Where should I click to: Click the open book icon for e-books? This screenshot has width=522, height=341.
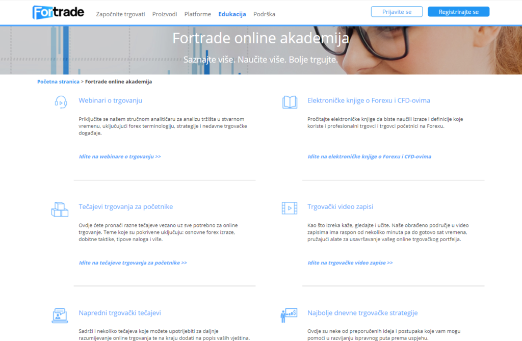pyautogui.click(x=290, y=102)
